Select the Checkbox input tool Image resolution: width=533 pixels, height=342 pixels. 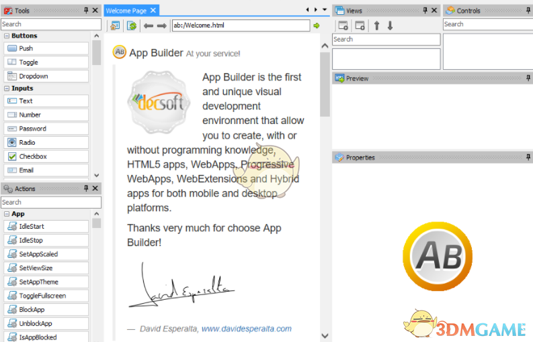pos(46,157)
